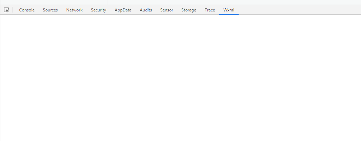Image resolution: width=361 pixels, height=141 pixels.
Task: View the Storage tab
Action: click(189, 10)
